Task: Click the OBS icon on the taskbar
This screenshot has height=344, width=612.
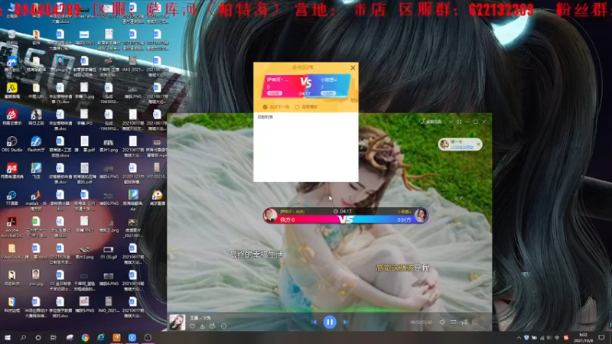Action: [148, 338]
